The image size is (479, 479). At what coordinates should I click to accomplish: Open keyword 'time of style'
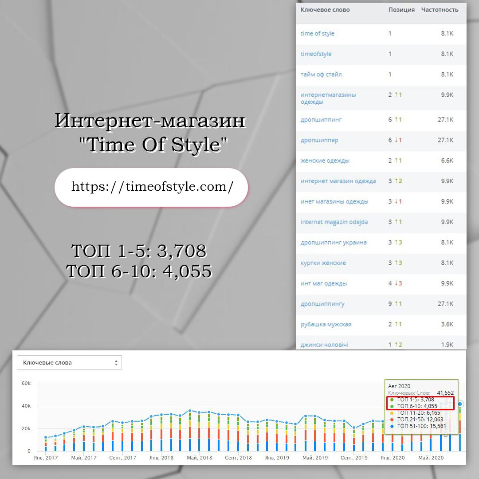[318, 33]
